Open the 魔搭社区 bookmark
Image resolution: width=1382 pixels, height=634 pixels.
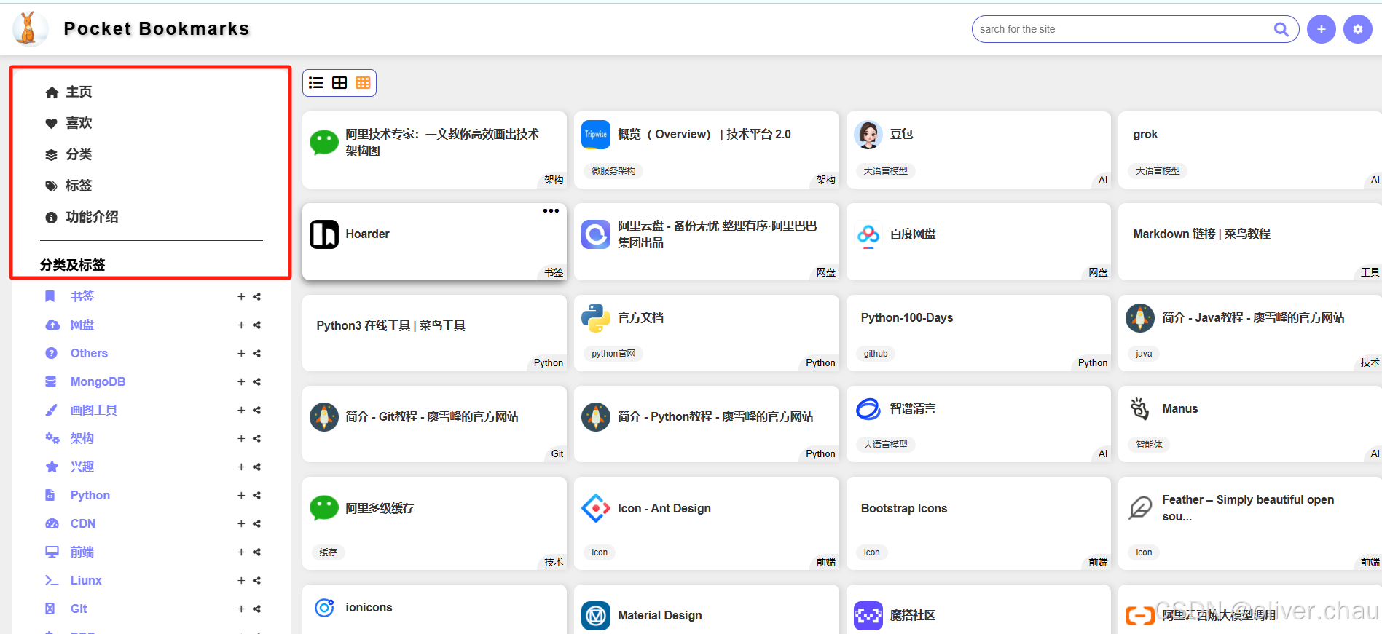tap(978, 609)
